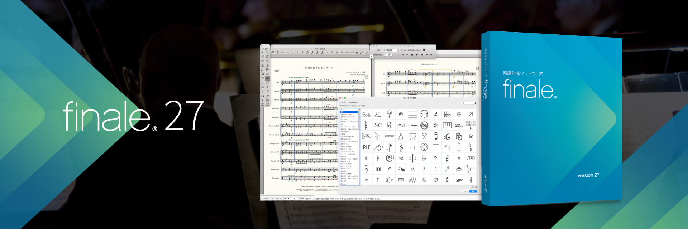Click the search field in character dialog
The height and width of the screenshot is (229, 688).
(469, 103)
